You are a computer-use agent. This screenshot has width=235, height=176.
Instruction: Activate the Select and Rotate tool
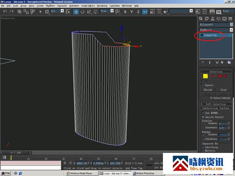pyautogui.click(x=82, y=11)
